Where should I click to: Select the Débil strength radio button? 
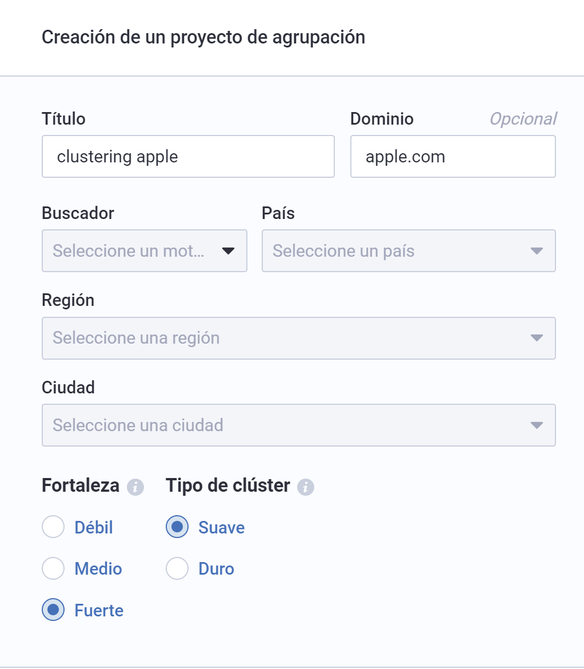(x=53, y=527)
